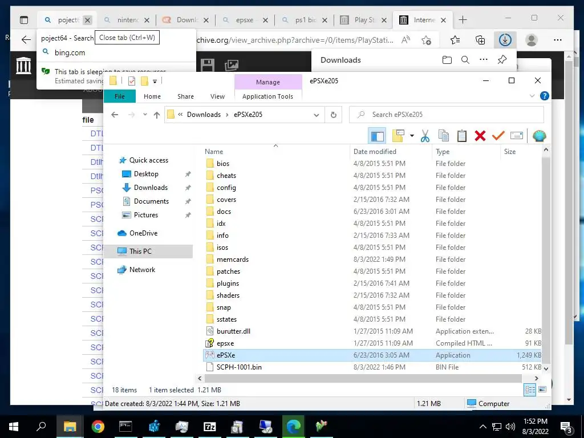Select OneDrive in navigation pane
Image resolution: width=584 pixels, height=438 pixels.
(x=143, y=233)
